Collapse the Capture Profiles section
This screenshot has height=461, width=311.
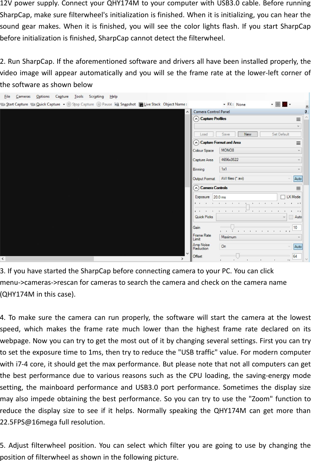pos(196,119)
